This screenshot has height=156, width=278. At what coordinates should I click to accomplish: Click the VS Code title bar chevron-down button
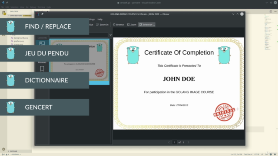[x=266, y=3]
